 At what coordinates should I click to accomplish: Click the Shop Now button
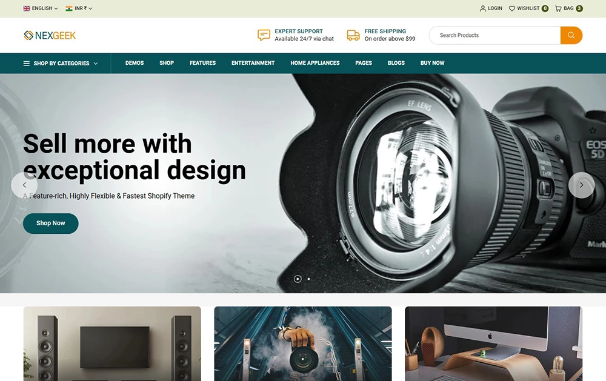[50, 223]
